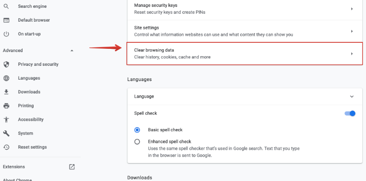
Task: Click the Downloads section heading
Action: pyautogui.click(x=139, y=178)
